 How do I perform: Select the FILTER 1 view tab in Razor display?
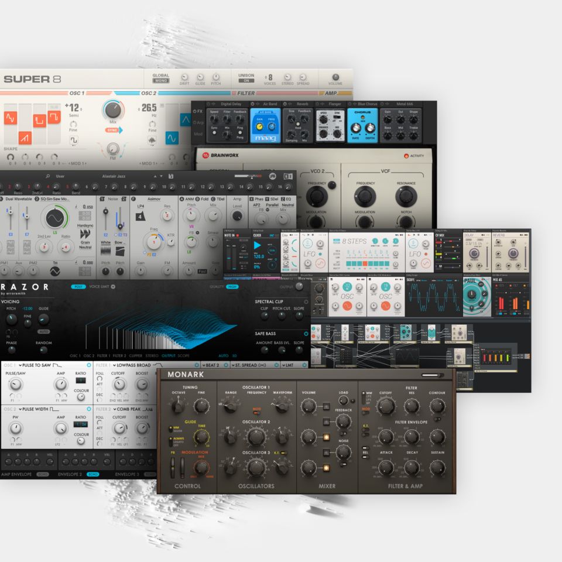coord(104,356)
